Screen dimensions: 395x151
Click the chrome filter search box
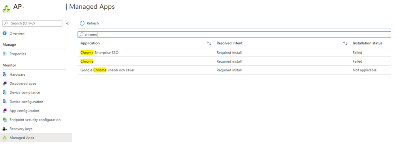click(234, 35)
